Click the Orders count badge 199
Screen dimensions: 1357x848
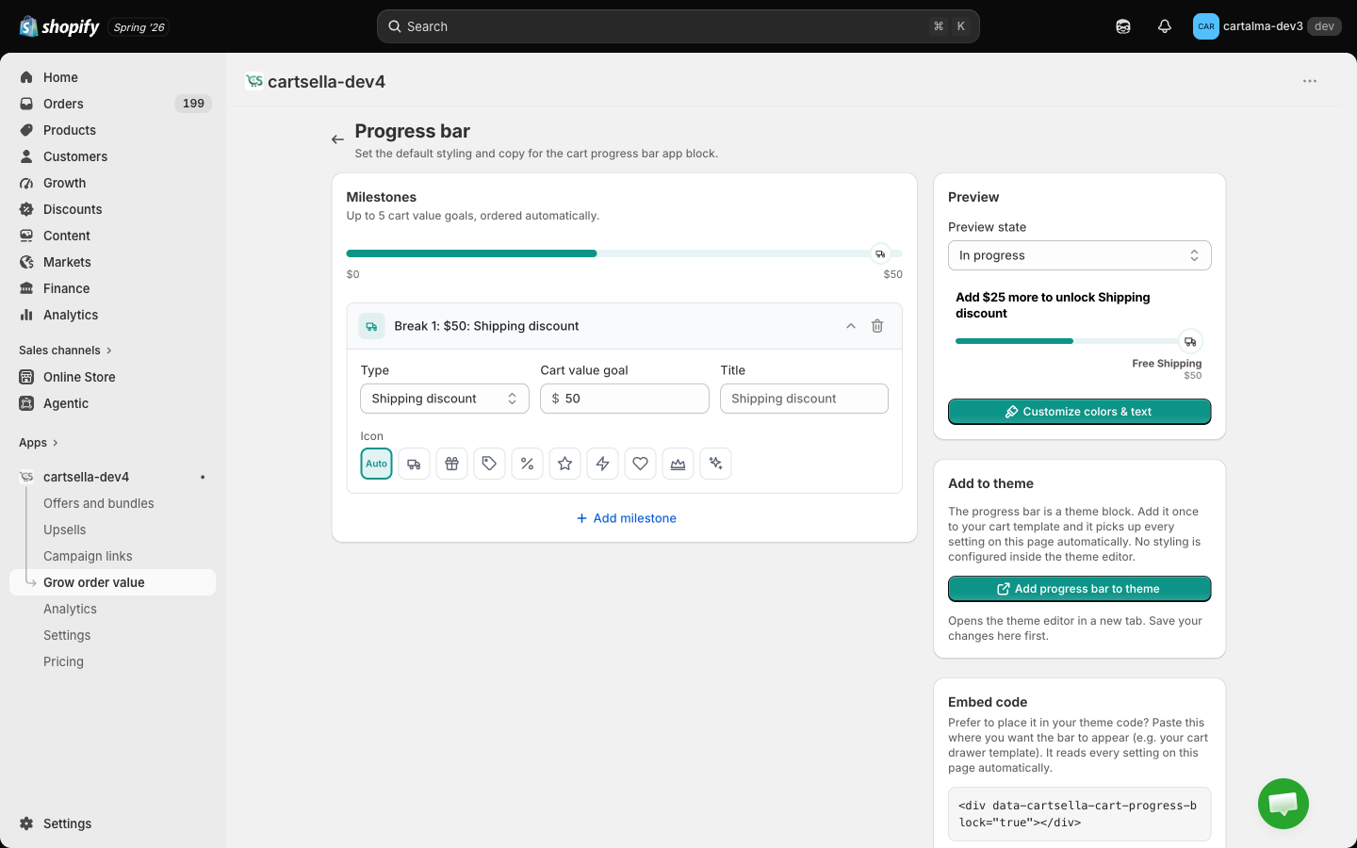coord(193,104)
